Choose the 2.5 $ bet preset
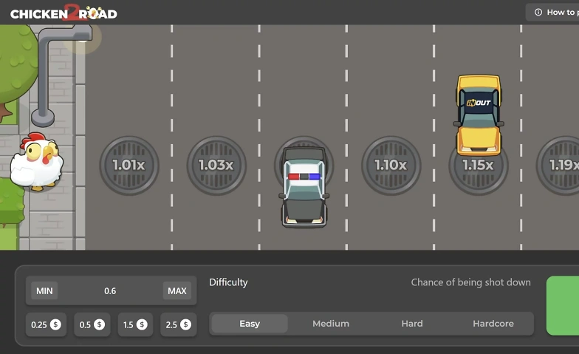The width and height of the screenshot is (579, 354). [179, 325]
